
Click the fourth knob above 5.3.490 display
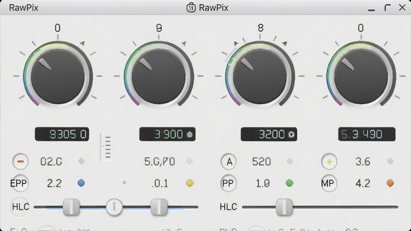point(361,76)
